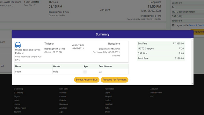
Task: Open the Flights footer link
Action: tap(17, 96)
